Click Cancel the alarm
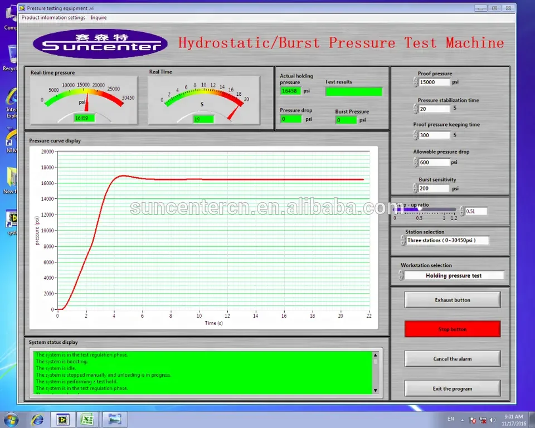535x428 pixels. pyautogui.click(x=452, y=358)
